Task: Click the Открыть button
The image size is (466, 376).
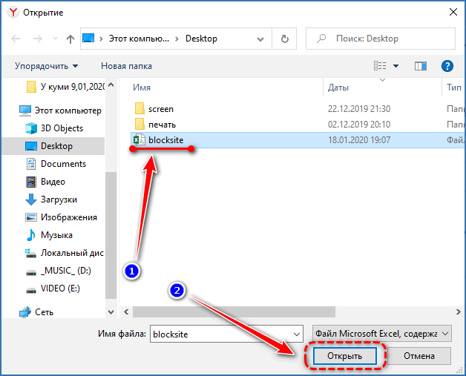Action: point(344,357)
